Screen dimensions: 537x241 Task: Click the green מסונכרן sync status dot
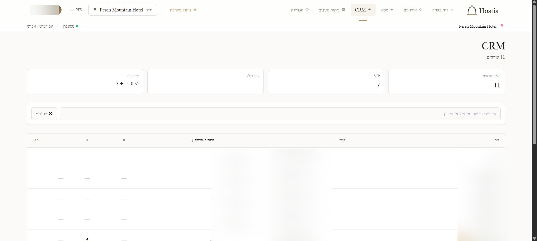click(x=77, y=26)
